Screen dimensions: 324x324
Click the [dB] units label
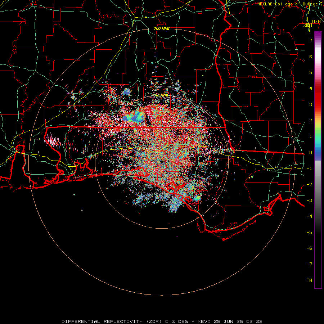[x=307, y=25]
